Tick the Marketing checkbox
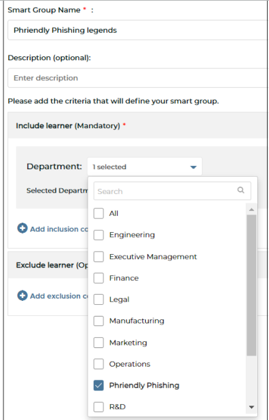 [99, 343]
